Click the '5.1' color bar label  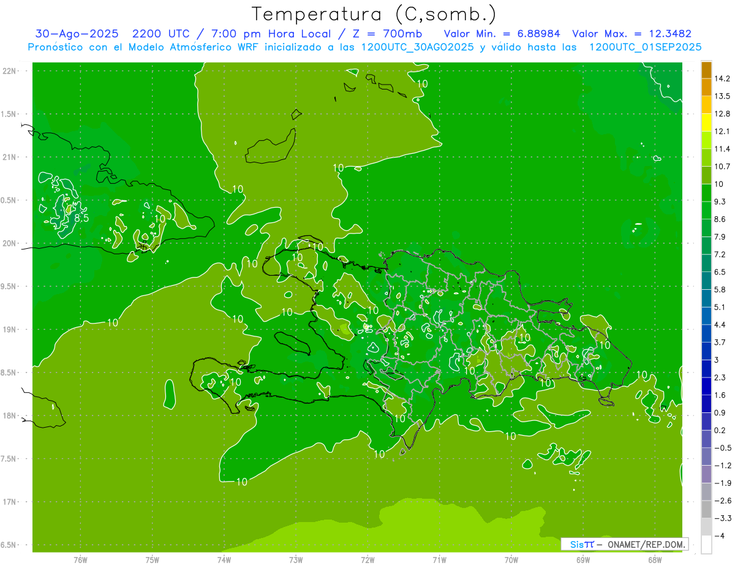[x=720, y=306]
